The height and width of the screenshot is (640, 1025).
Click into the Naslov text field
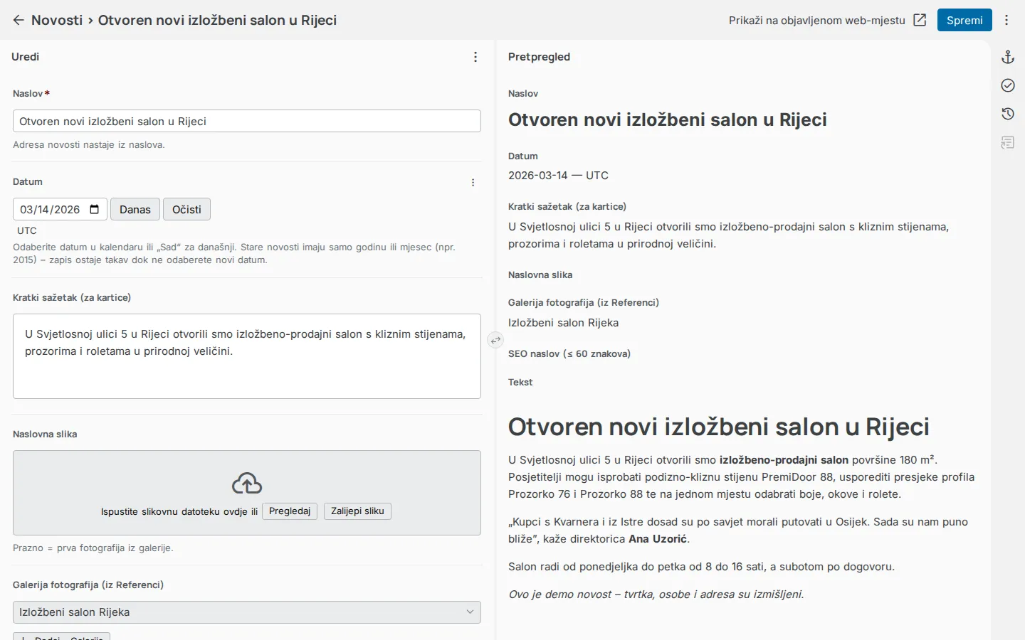pos(247,121)
